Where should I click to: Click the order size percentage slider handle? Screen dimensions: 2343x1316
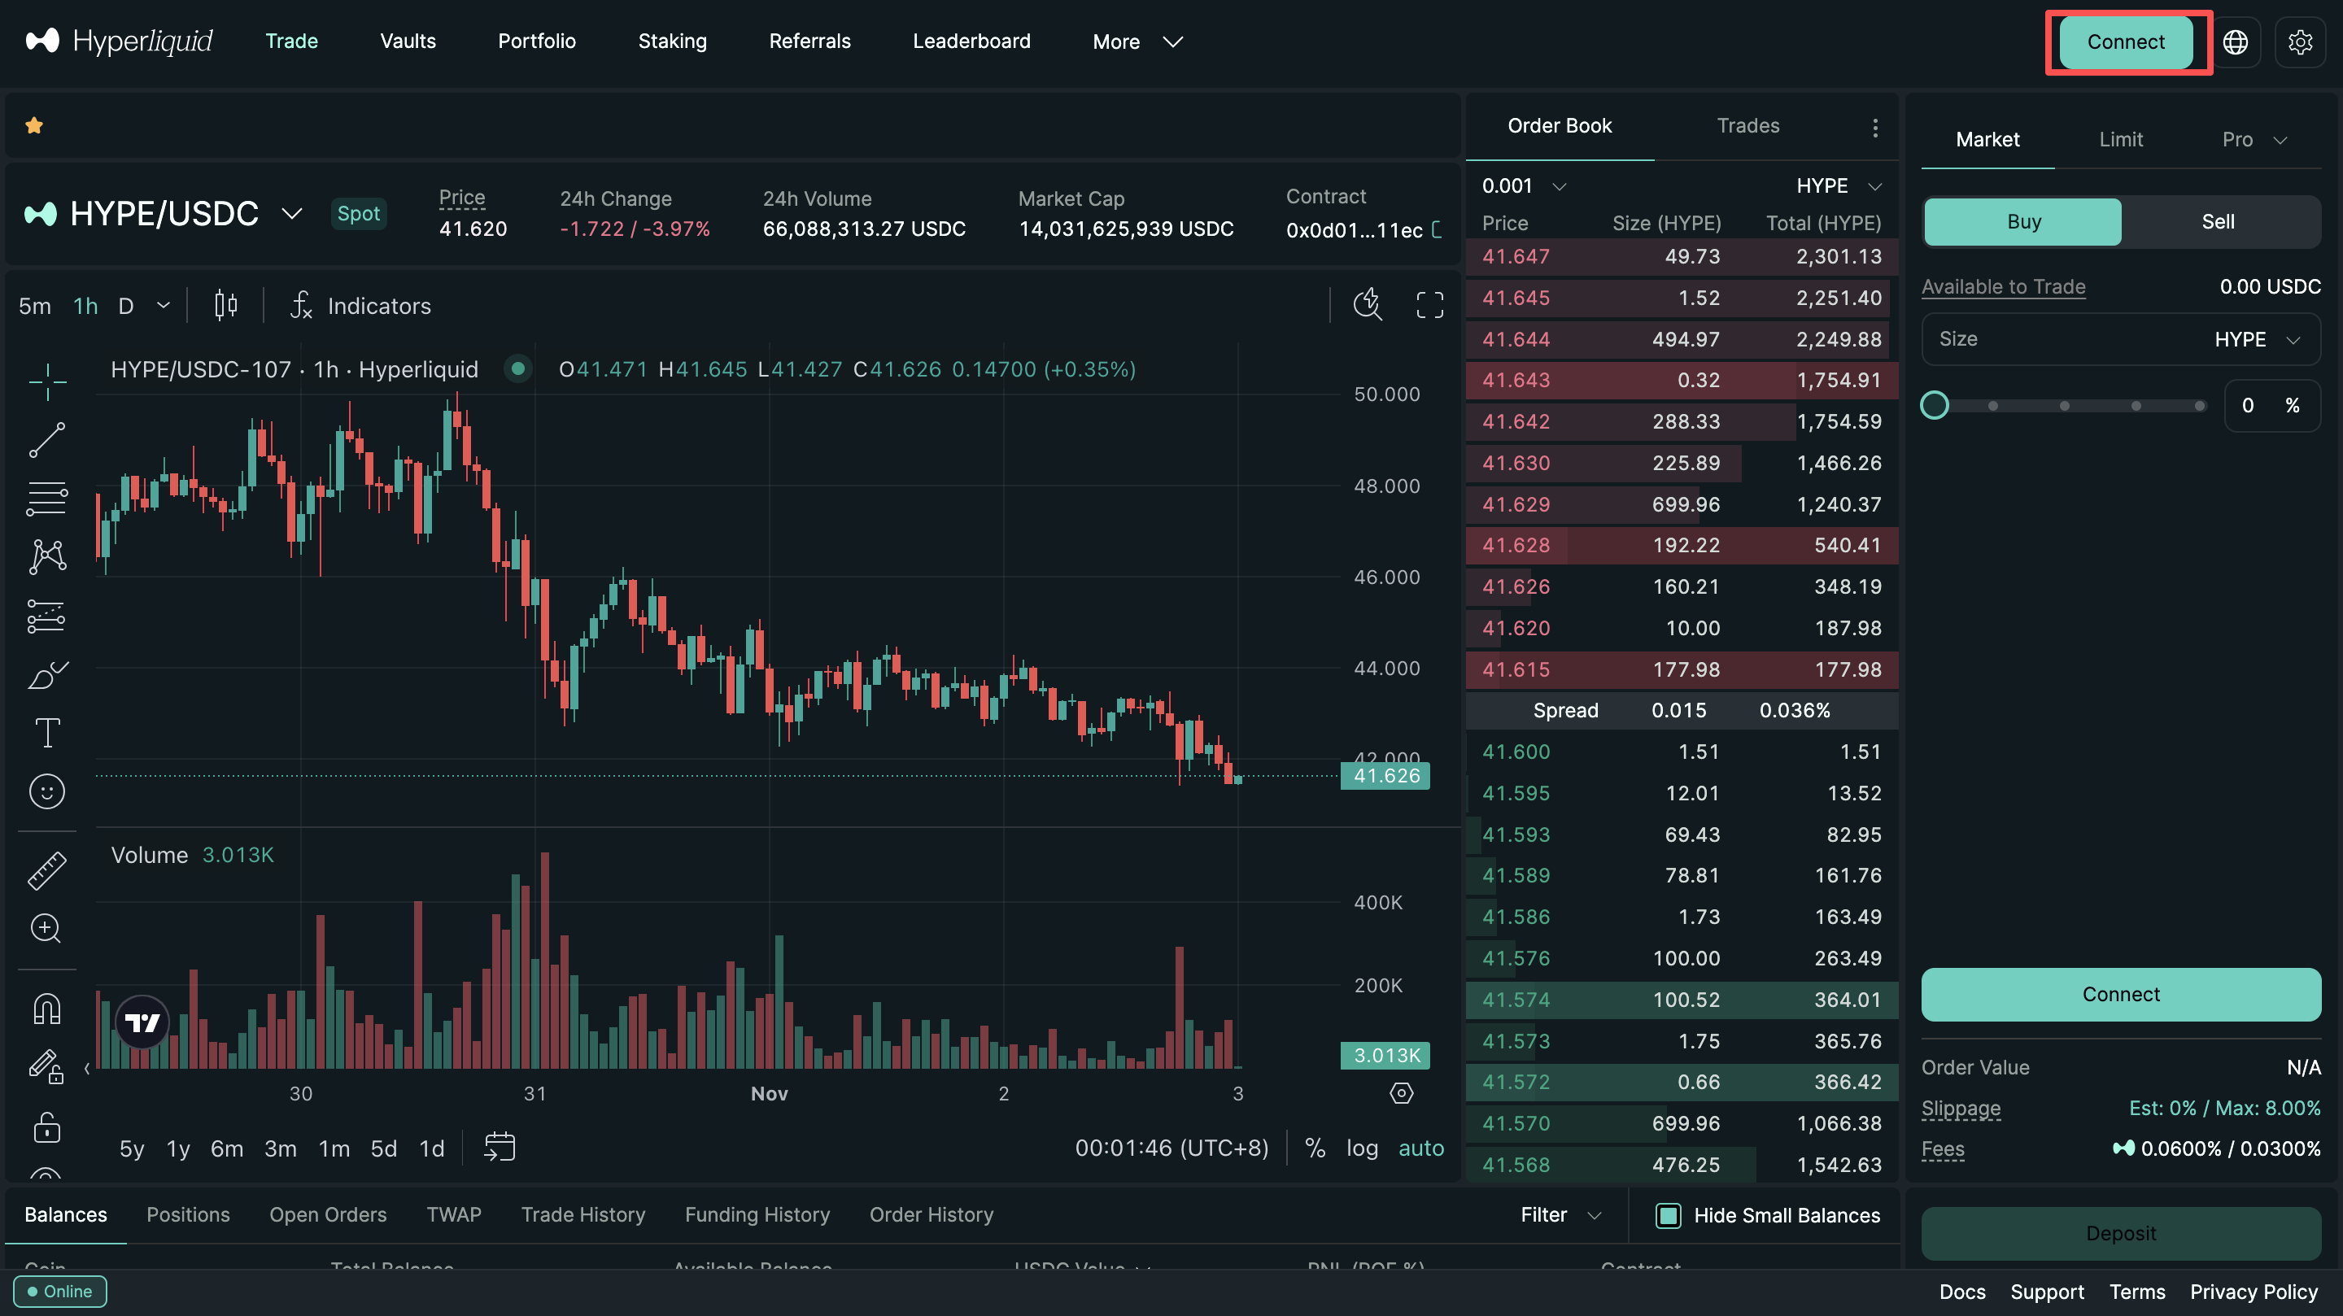[1935, 406]
